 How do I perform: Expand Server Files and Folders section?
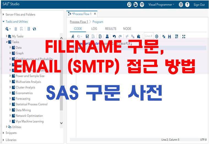(3, 14)
